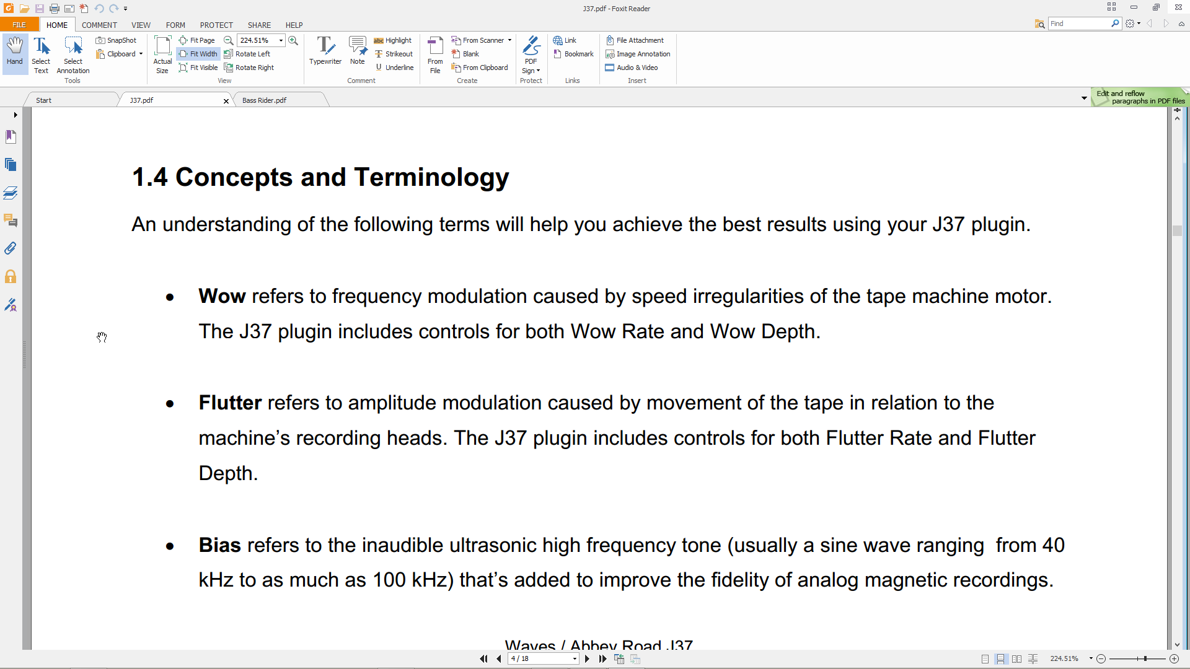This screenshot has height=669, width=1190.
Task: Open the bookmarks panel in sidebar
Action: [11, 136]
